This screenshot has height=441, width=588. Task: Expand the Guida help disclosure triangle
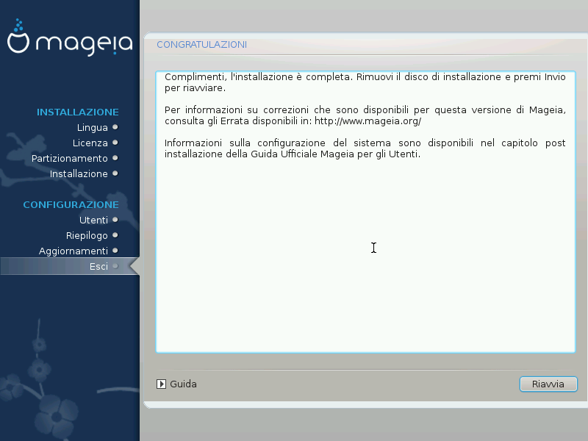(161, 384)
